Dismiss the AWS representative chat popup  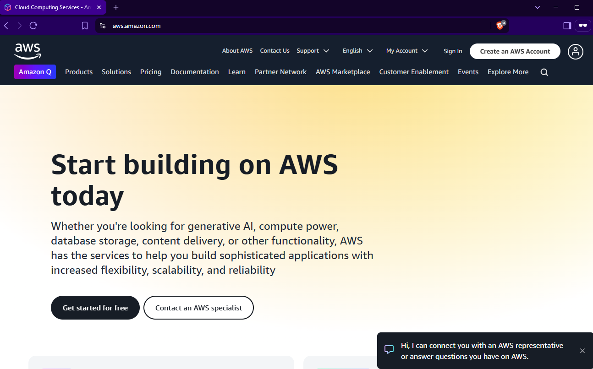[x=582, y=351]
